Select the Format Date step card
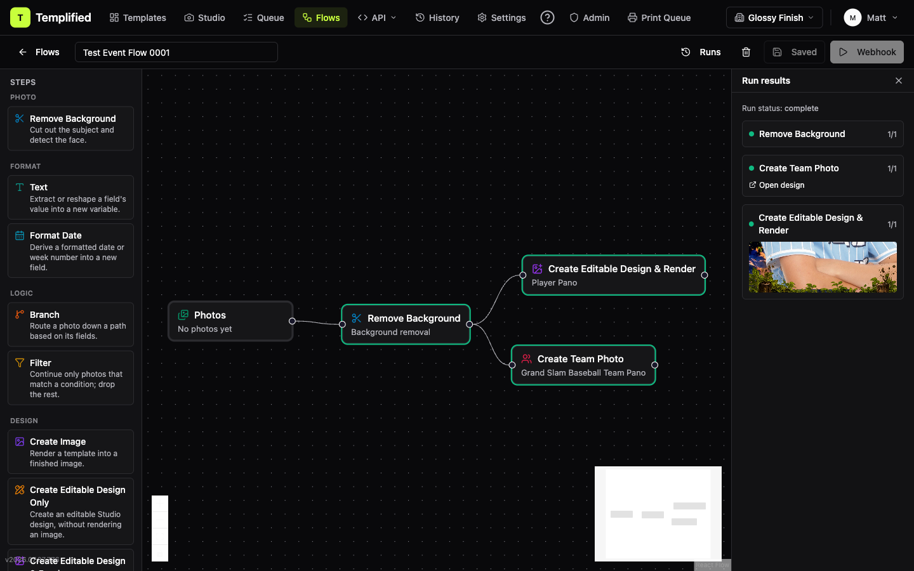Screen dimensions: 914x571 70,251
